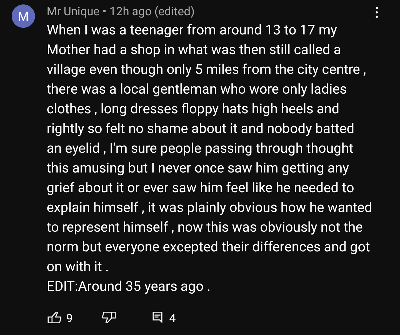The height and width of the screenshot is (335, 400).
Task: Click the line rightly so felt no shame
Action: tap(201, 129)
